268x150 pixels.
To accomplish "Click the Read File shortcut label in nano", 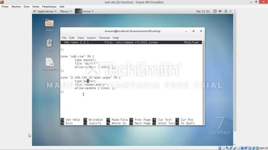I will (119, 120).
